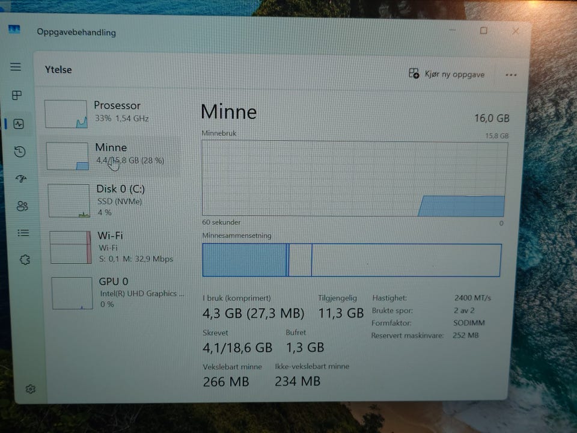Click the '252 MB' hardware reserved value
The height and width of the screenshot is (433, 577).
465,335
